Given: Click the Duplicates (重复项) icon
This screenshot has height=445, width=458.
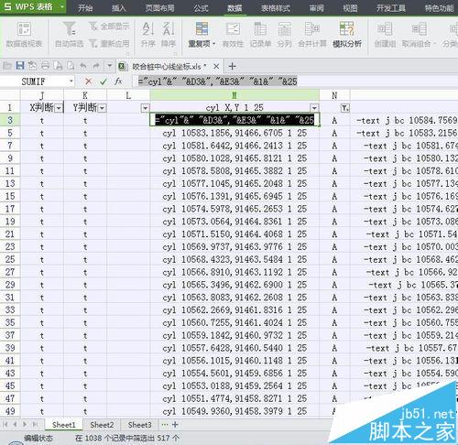Looking at the screenshot, I should click(202, 29).
